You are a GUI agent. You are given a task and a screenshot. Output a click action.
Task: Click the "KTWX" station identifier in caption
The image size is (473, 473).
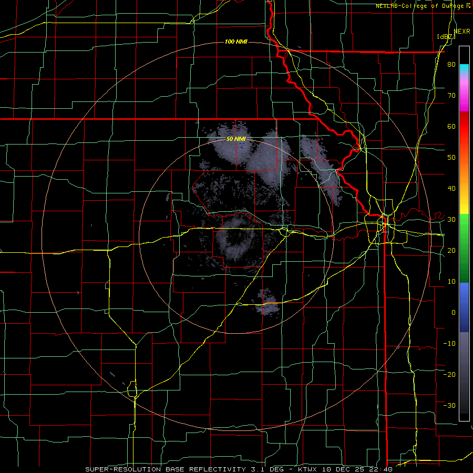point(307,469)
